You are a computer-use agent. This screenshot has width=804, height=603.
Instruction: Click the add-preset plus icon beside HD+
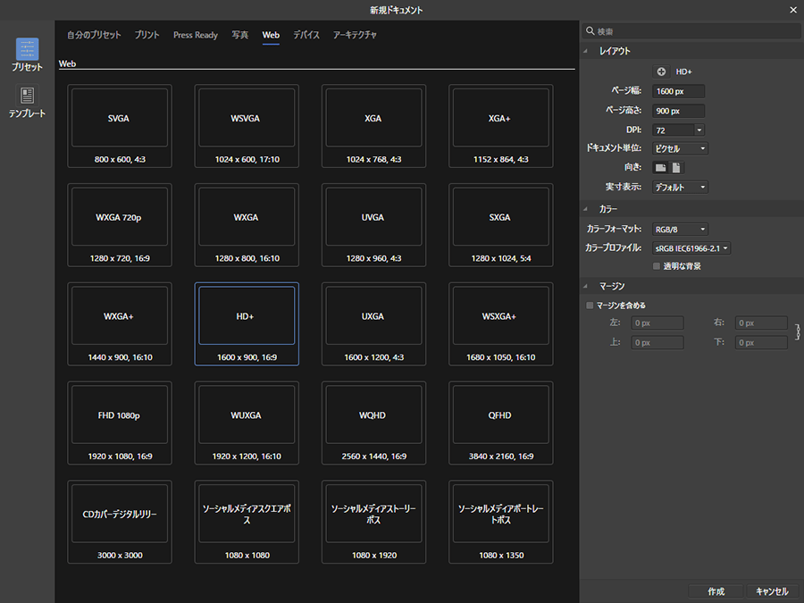coord(661,71)
